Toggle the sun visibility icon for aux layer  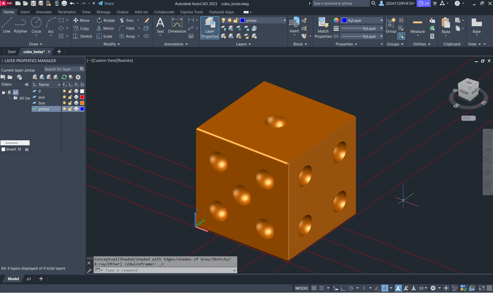pyautogui.click(x=64, y=97)
